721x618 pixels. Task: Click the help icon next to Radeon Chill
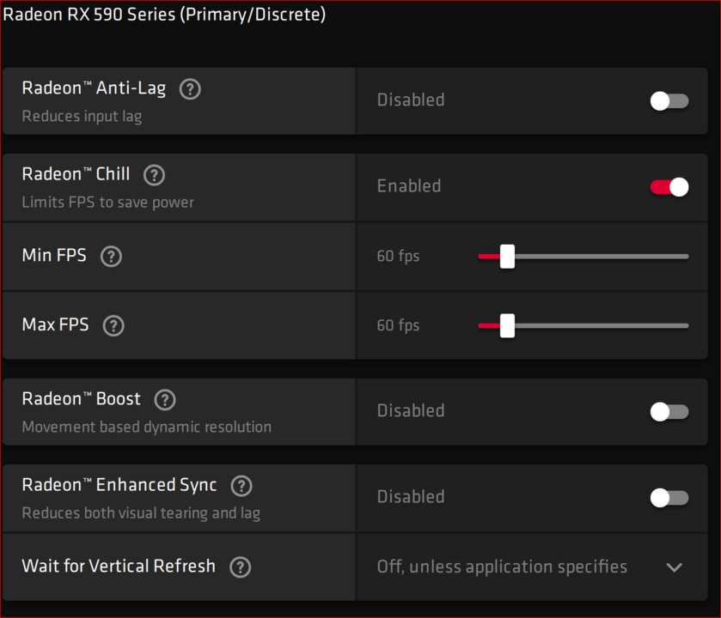pos(154,175)
